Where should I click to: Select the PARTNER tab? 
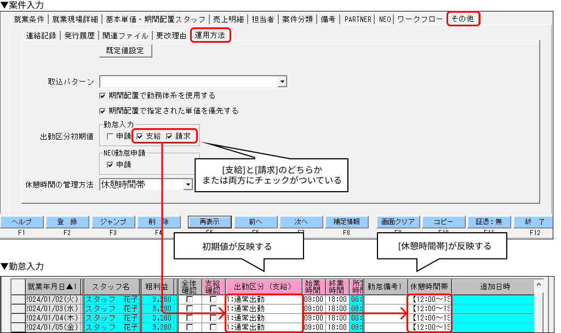click(x=358, y=19)
